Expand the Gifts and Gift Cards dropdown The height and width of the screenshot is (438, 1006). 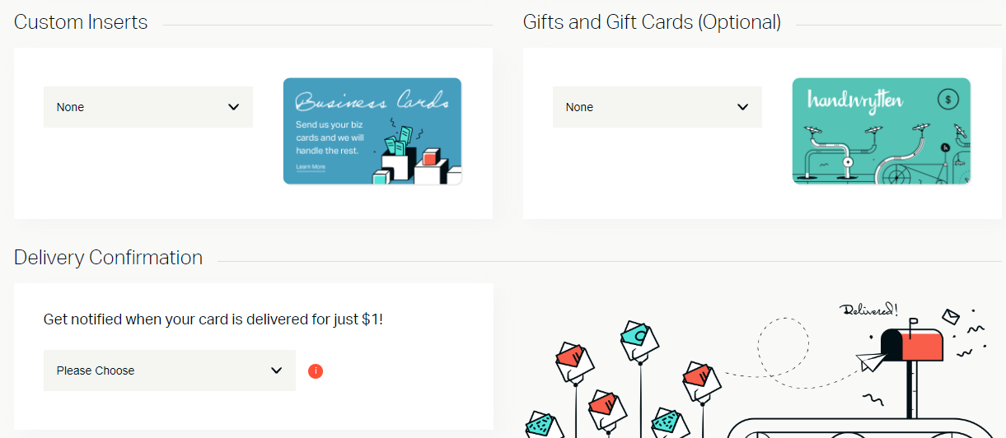coord(657,107)
